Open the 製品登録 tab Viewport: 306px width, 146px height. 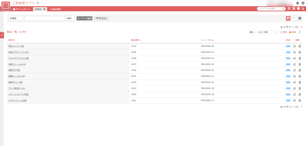(55, 9)
